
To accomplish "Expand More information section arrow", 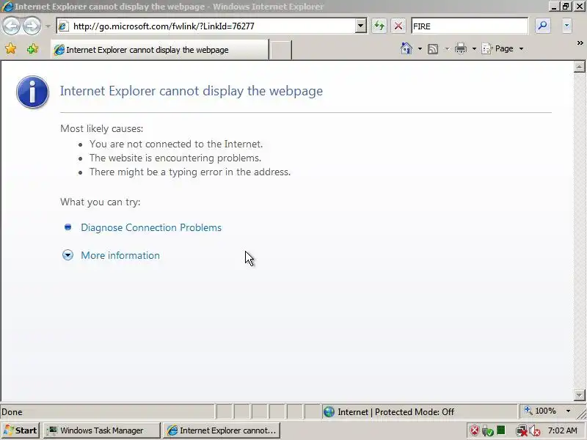I will pos(68,255).
